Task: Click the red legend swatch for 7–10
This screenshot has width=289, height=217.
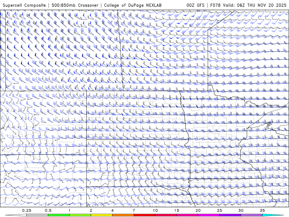Action: tap(144, 215)
